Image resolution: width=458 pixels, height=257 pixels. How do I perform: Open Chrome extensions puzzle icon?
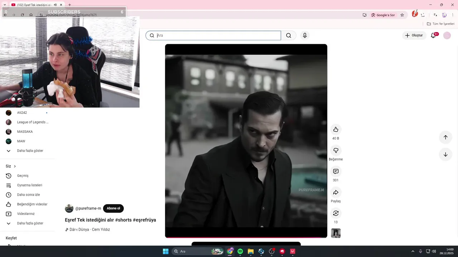tap(423, 15)
